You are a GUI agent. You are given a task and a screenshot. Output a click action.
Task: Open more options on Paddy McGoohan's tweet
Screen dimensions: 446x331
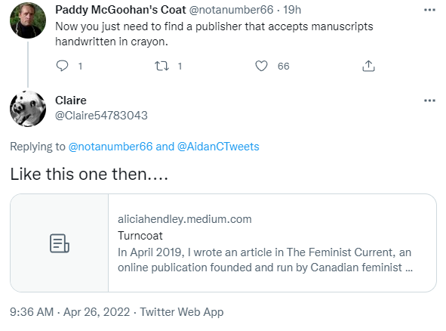pyautogui.click(x=429, y=10)
